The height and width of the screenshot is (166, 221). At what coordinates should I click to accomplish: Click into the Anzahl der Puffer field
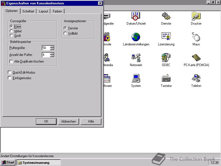coord(46,55)
